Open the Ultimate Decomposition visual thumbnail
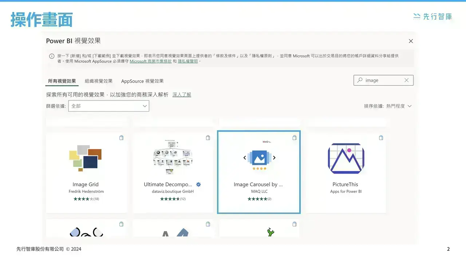466x262 pixels. [173, 156]
